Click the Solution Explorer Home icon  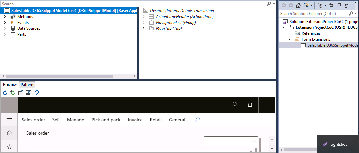pyautogui.click(x=298, y=6)
